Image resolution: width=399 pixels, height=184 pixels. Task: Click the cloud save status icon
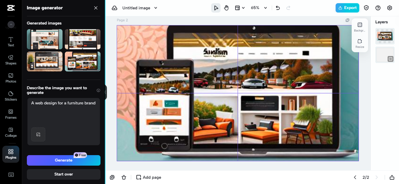(x=114, y=8)
